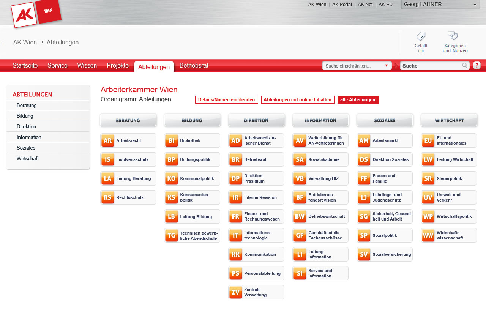Click the BERATUNG column header
This screenshot has width=486, height=334.
(x=128, y=120)
